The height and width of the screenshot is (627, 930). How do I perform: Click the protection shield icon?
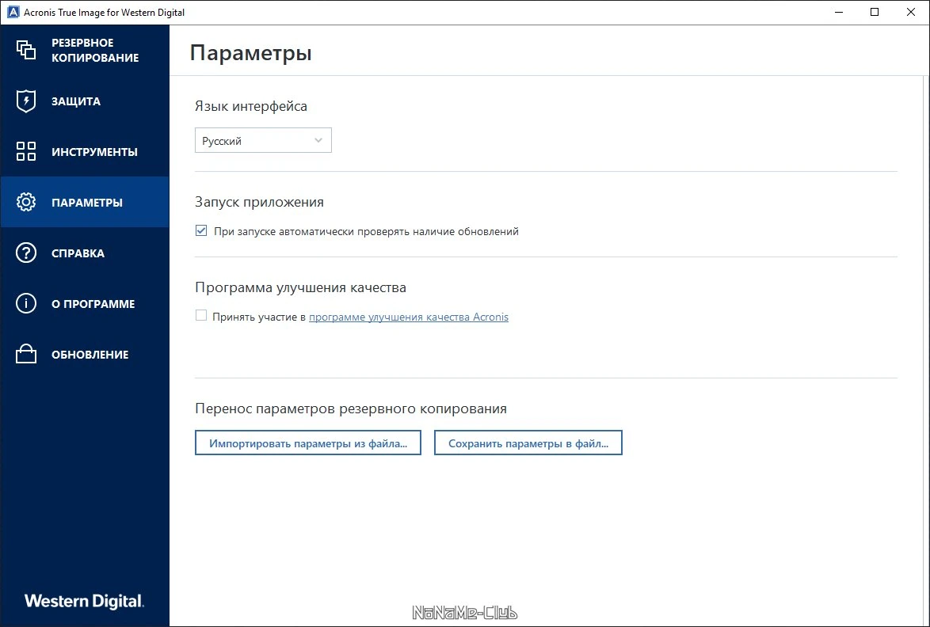coord(26,101)
